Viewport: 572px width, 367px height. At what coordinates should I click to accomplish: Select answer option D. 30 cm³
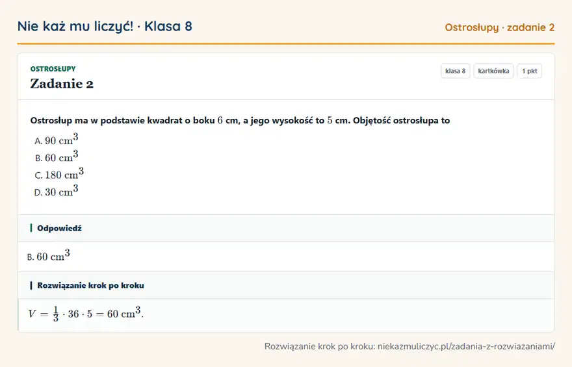[x=56, y=190]
